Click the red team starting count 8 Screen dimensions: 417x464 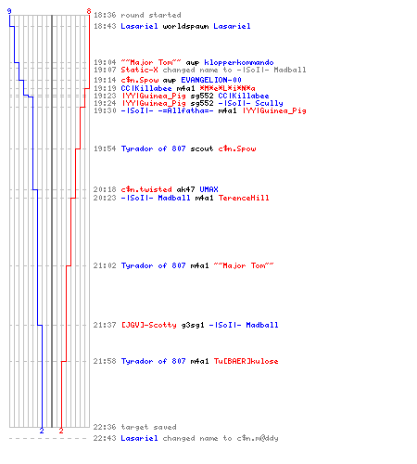pyautogui.click(x=89, y=11)
